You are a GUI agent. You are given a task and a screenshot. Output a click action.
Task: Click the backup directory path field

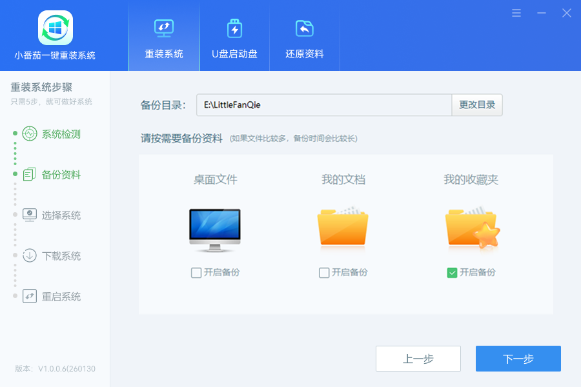[324, 105]
